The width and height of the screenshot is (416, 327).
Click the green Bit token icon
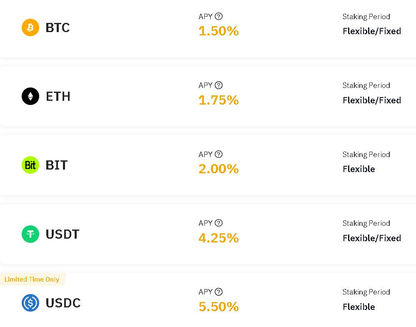coord(30,165)
